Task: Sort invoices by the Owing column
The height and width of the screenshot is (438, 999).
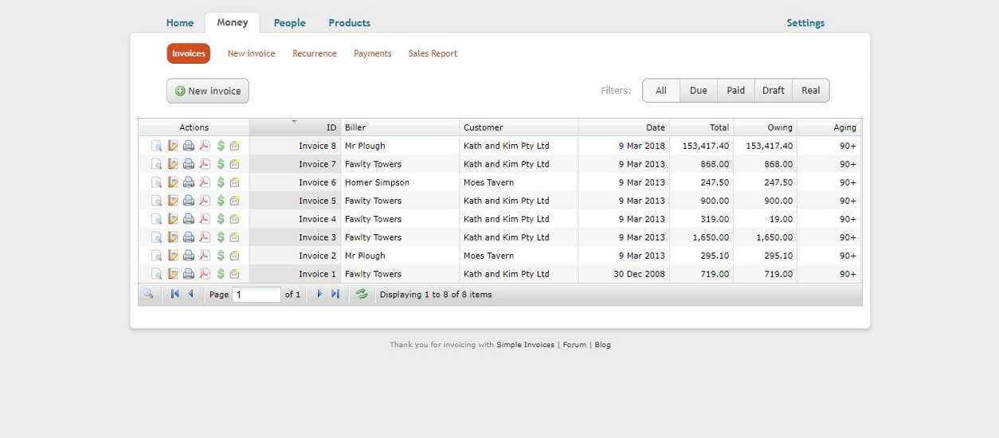Action: click(765, 127)
